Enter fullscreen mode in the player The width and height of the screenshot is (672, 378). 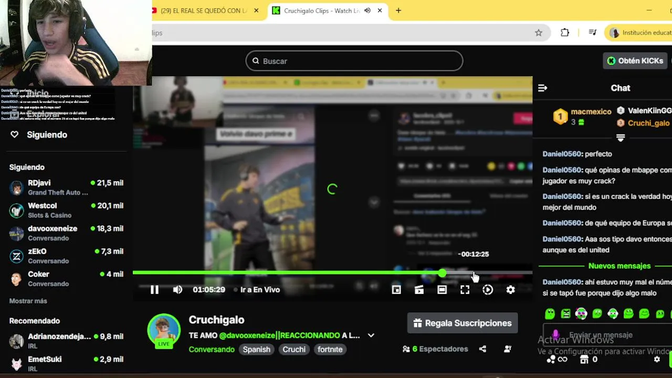coord(465,290)
